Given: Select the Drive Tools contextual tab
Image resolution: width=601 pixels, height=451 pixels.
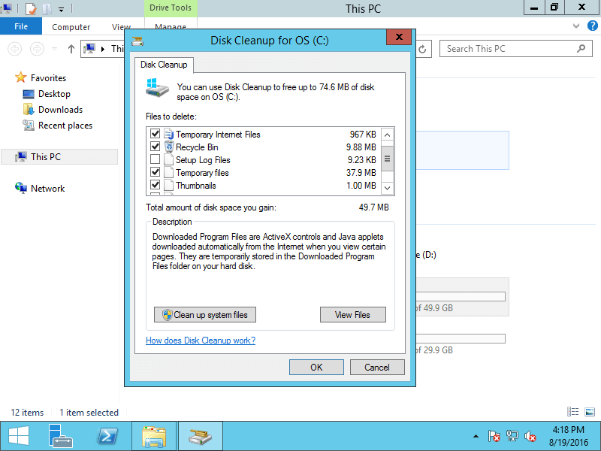Looking at the screenshot, I should (x=171, y=8).
